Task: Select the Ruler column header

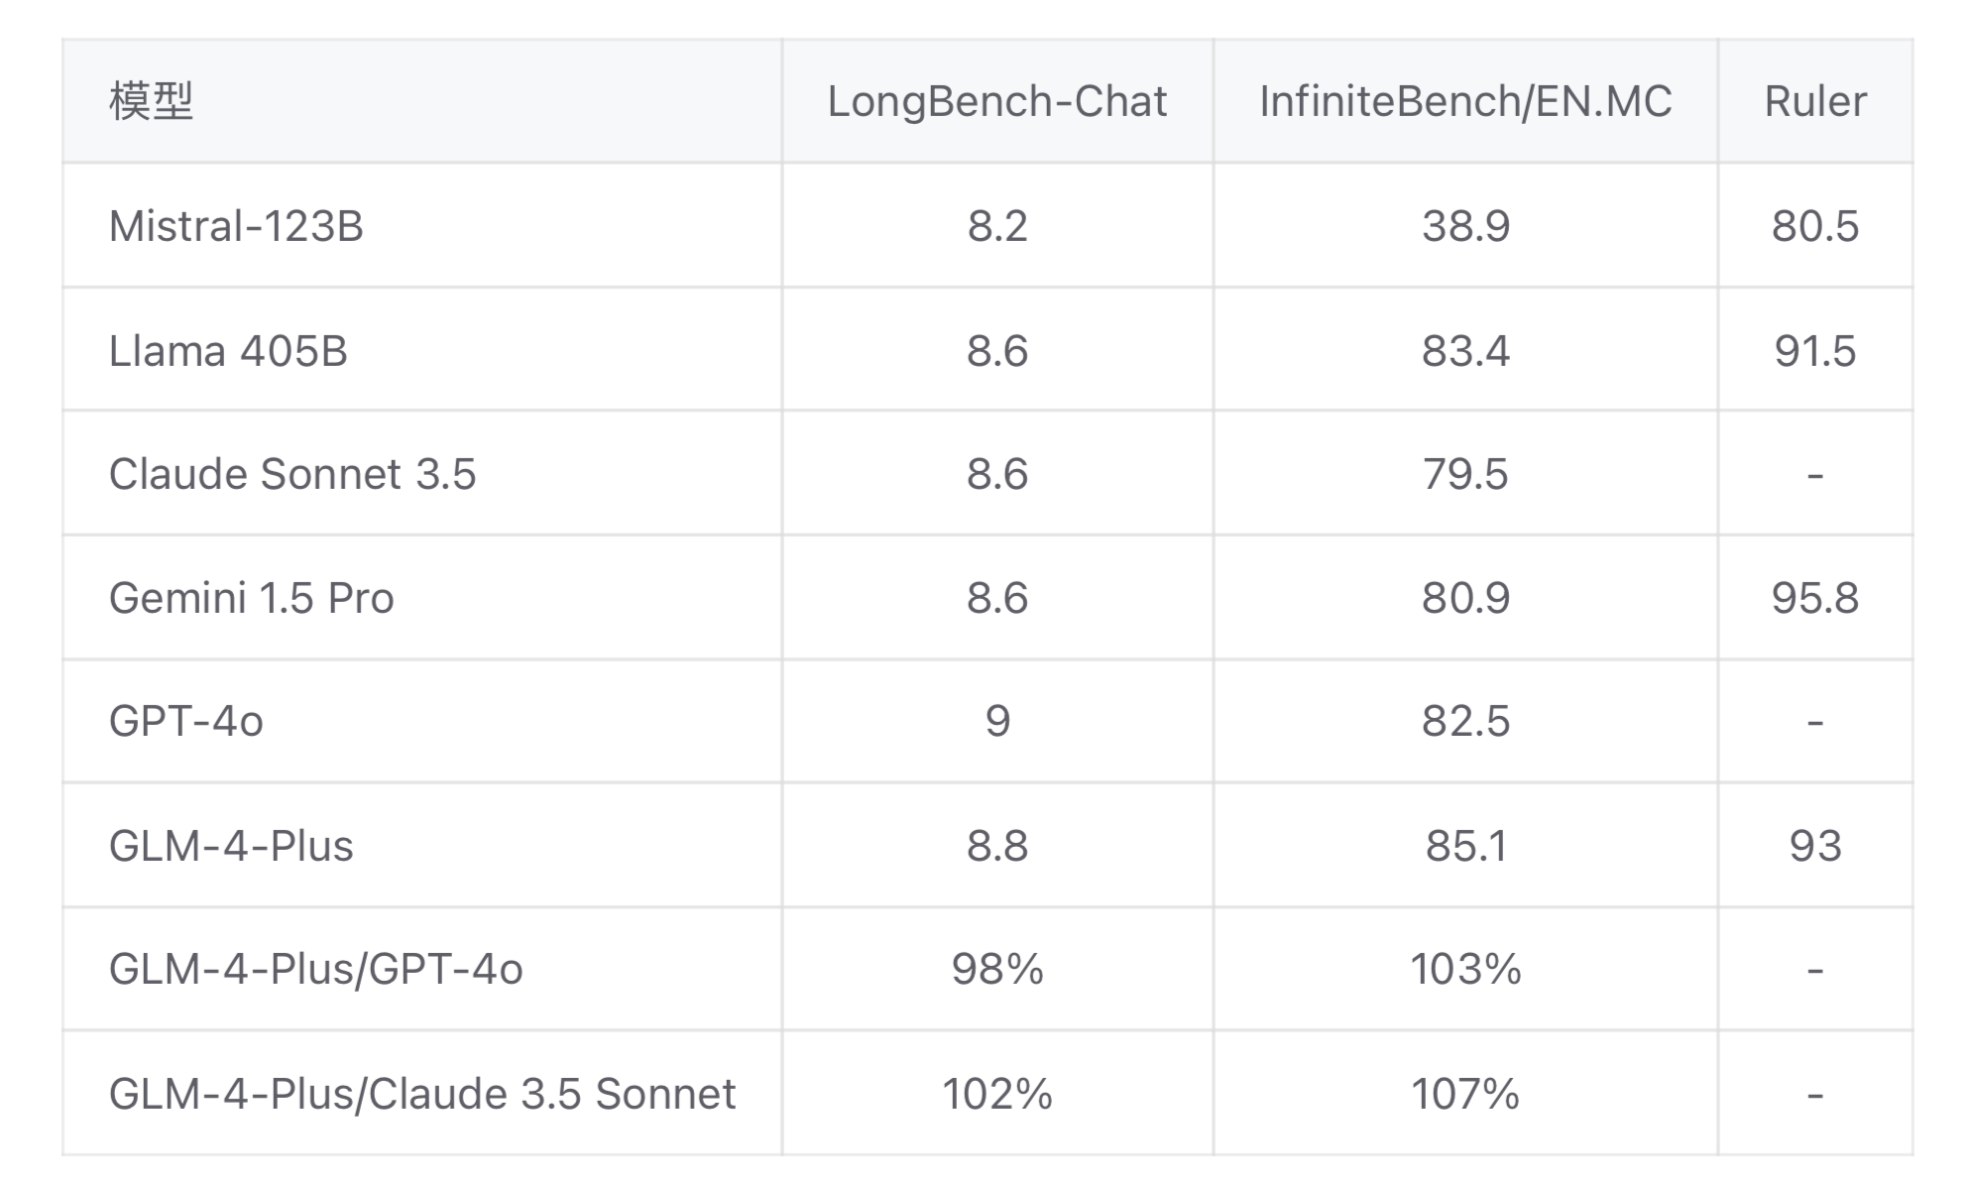Action: (1814, 101)
